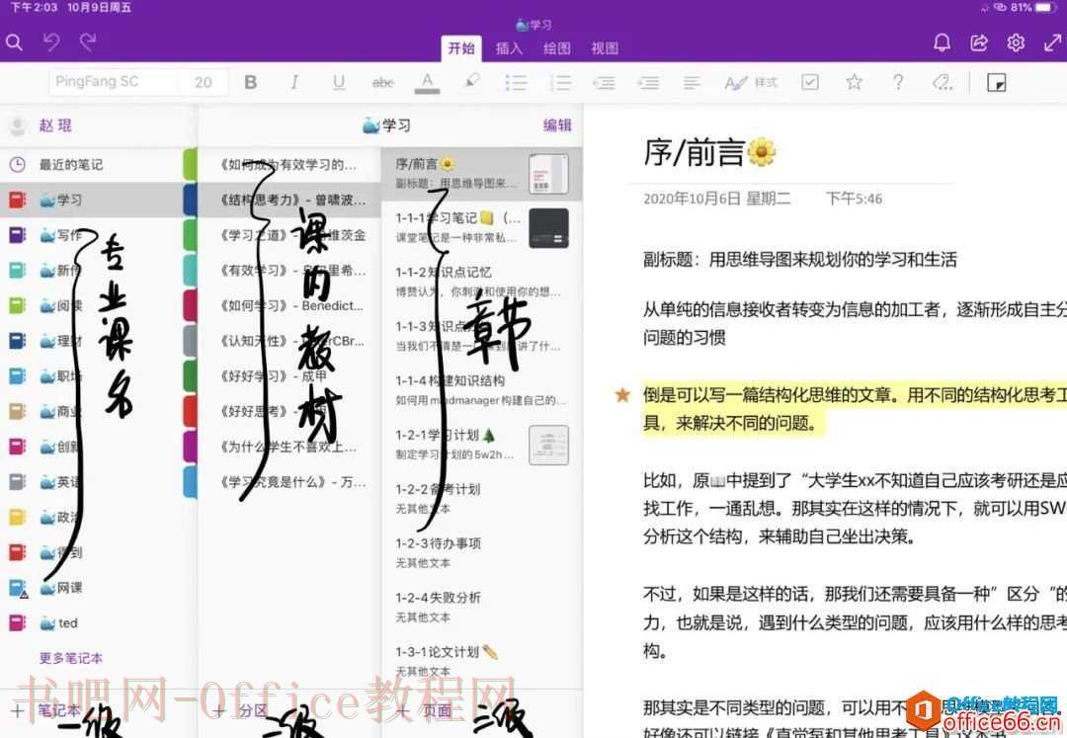Image resolution: width=1067 pixels, height=738 pixels.
Task: Tap 编辑 to edit the page list
Action: (557, 125)
